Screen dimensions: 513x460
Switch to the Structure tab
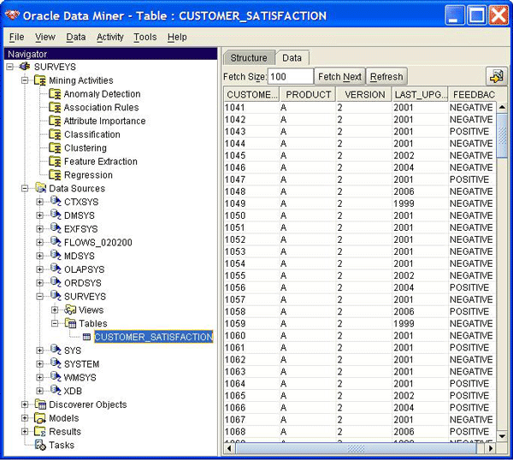(x=249, y=58)
